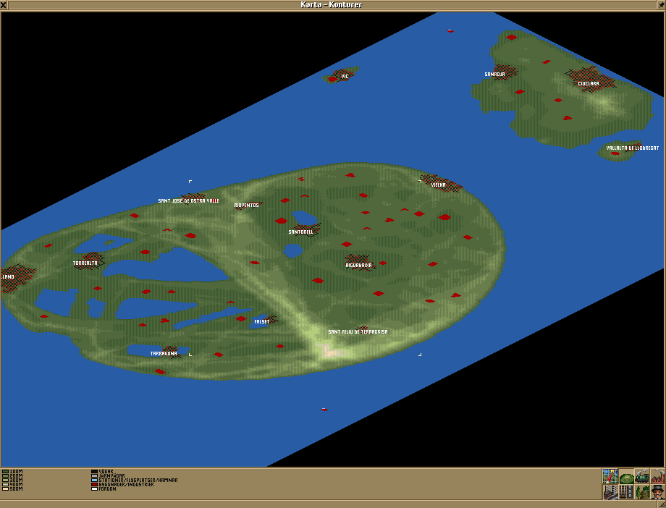This screenshot has height=508, width=666.
Task: Switch to the industries view (factory icon)
Action: [657, 476]
